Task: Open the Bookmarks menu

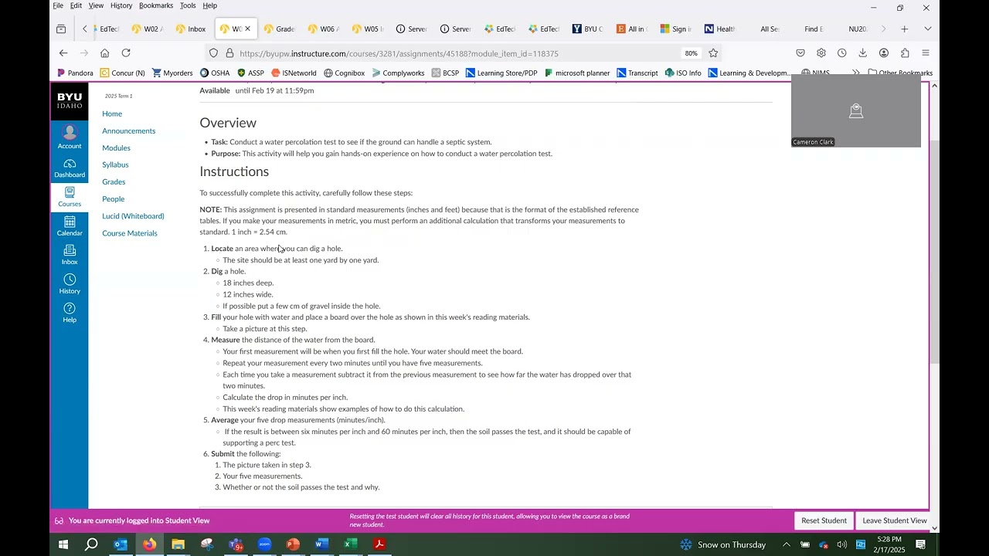Action: click(x=156, y=5)
